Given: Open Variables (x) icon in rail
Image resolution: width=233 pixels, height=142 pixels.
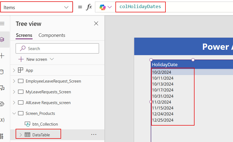Looking at the screenshot, I should pyautogui.click(x=2, y=120).
